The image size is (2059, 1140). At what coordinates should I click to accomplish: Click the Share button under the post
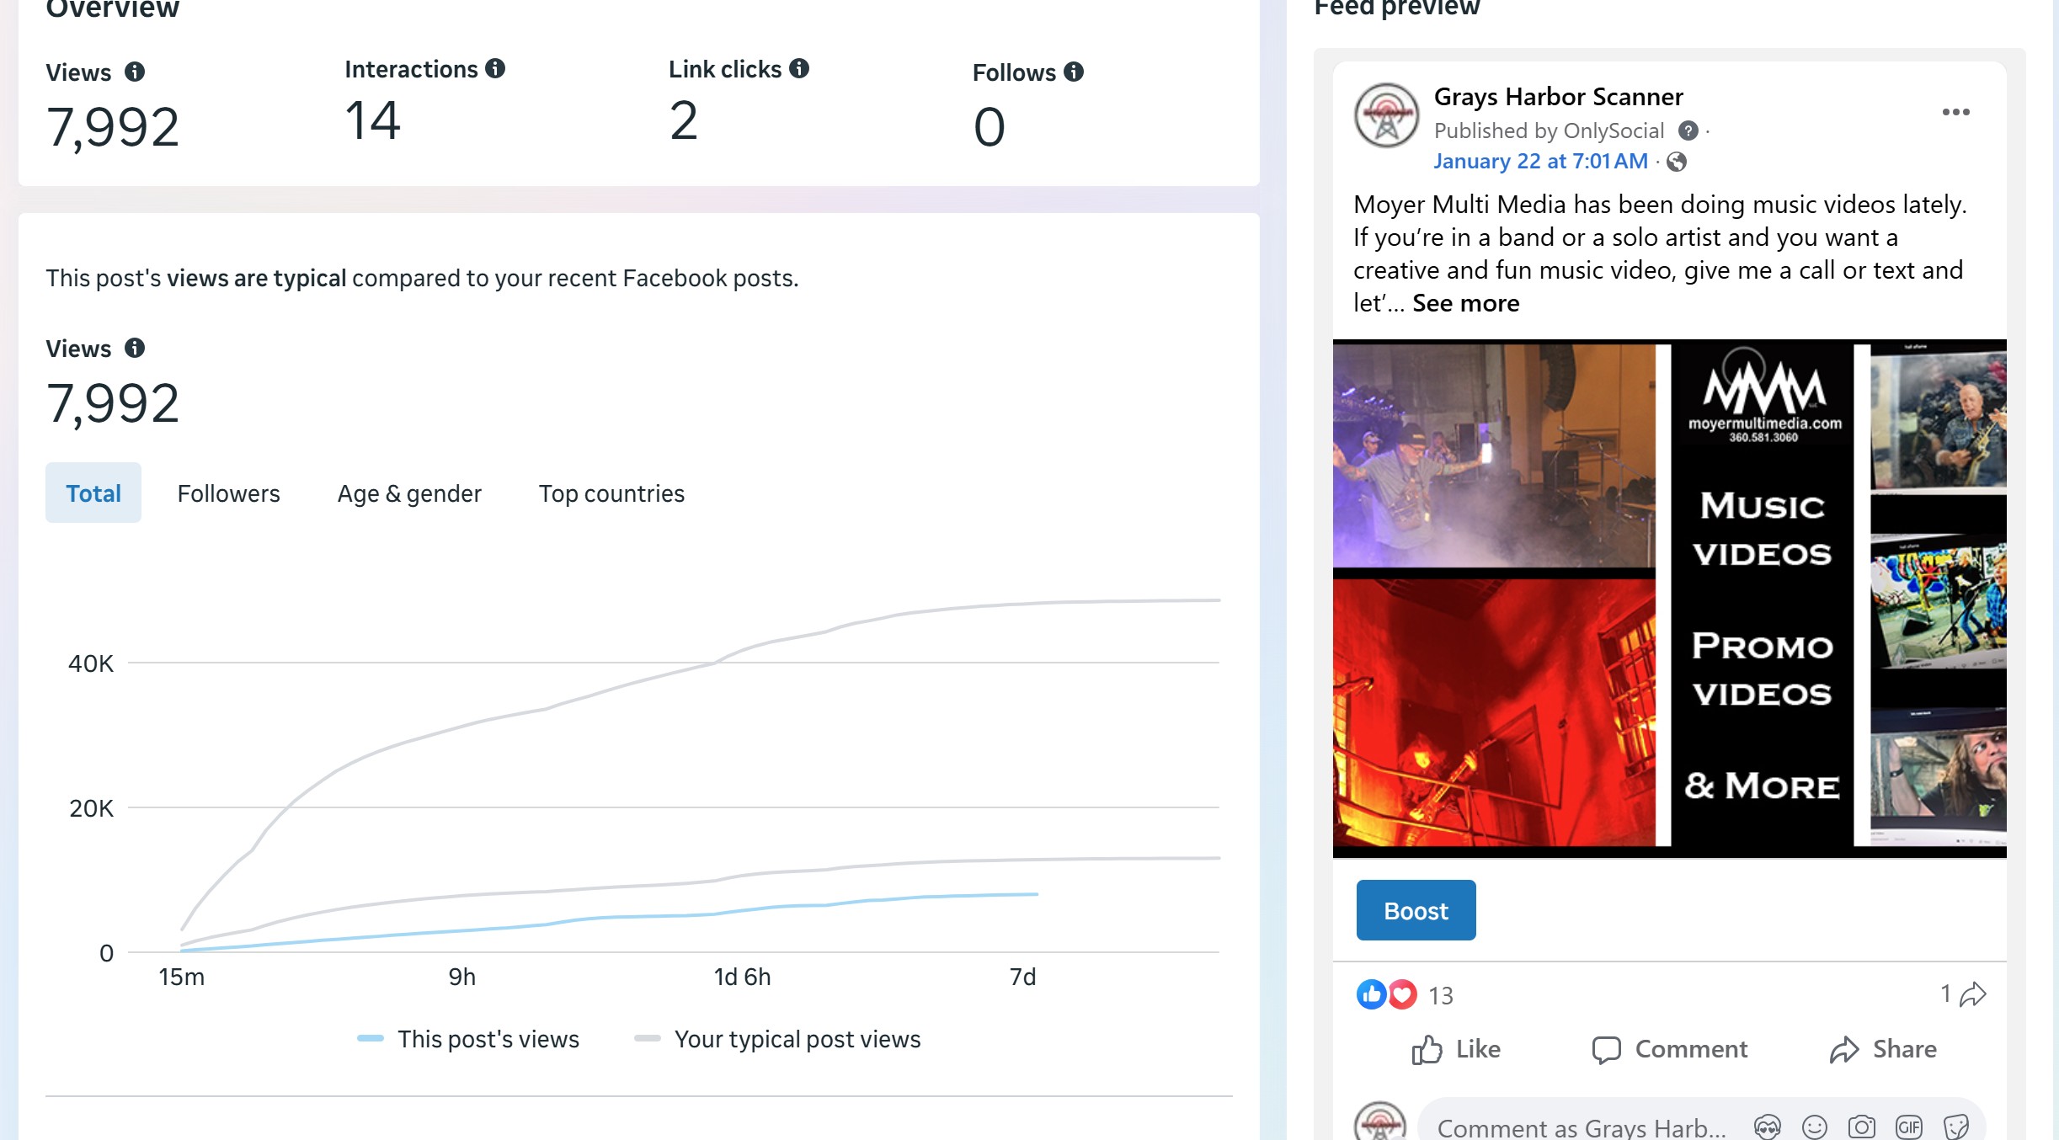point(1883,1049)
